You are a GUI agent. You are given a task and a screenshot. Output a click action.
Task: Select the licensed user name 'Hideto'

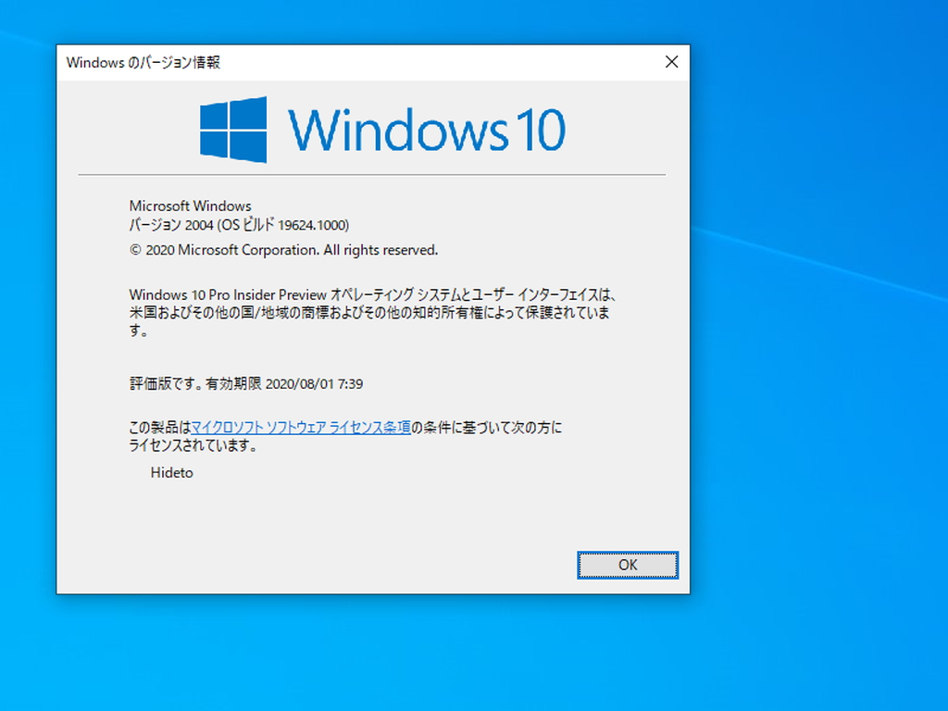(172, 472)
